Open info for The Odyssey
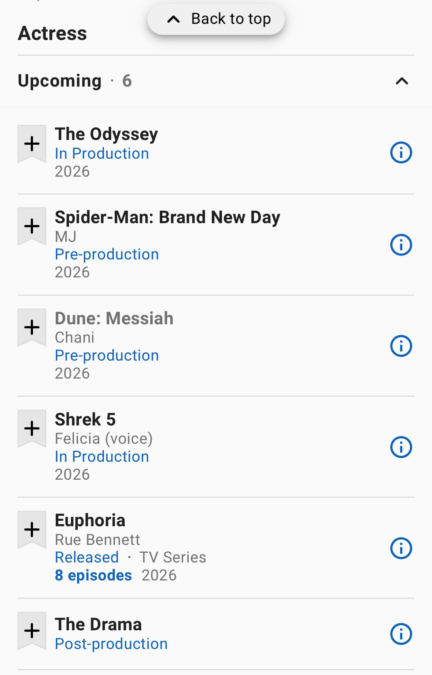 pos(401,152)
